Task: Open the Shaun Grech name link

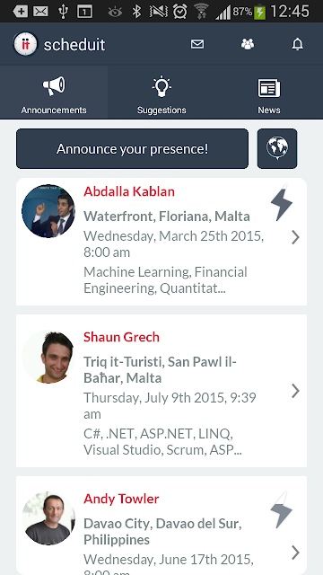Action: (x=122, y=337)
